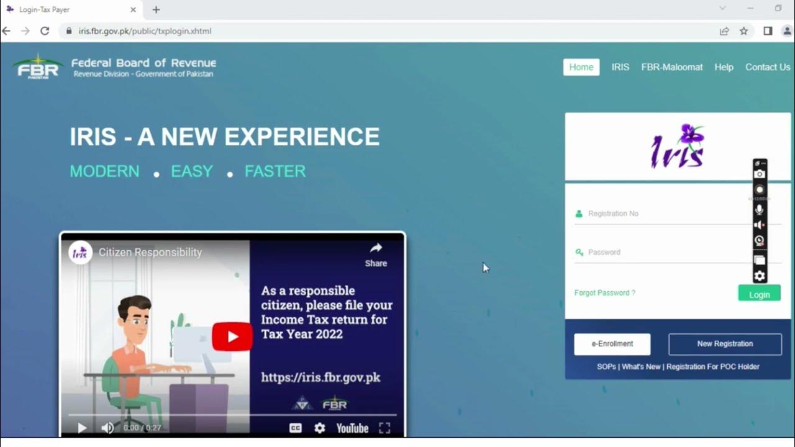The height and width of the screenshot is (447, 795).
Task: Toggle the recorder webcam icon
Action: click(760, 241)
